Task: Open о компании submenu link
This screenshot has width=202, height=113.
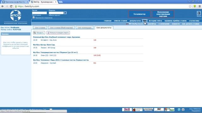Action: tap(164, 24)
